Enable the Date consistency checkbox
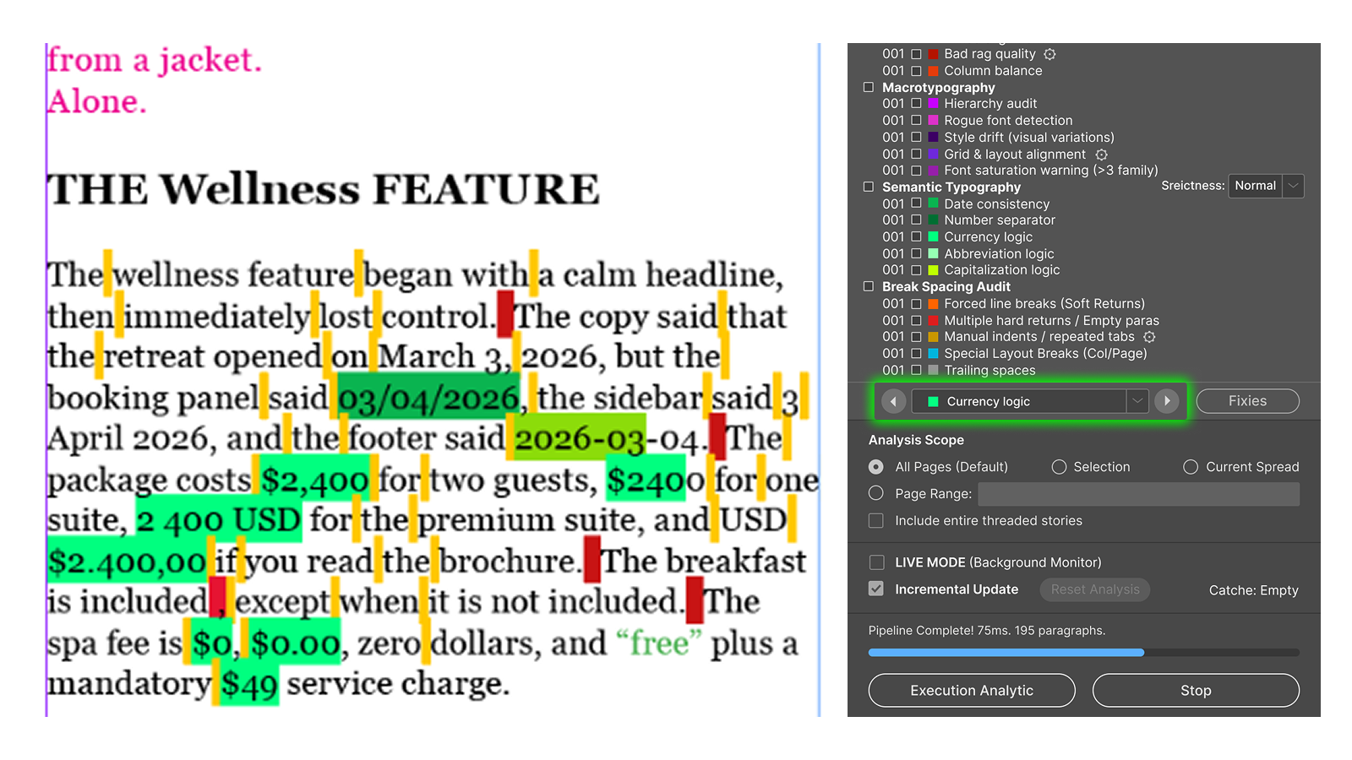This screenshot has width=1352, height=760. (916, 204)
